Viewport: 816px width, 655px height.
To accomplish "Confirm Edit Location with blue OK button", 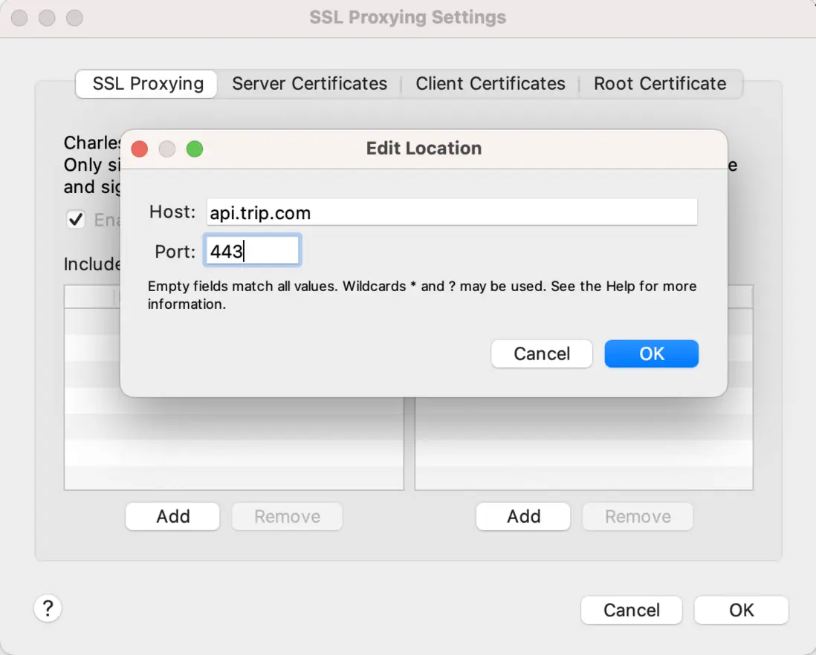I will click(x=651, y=354).
